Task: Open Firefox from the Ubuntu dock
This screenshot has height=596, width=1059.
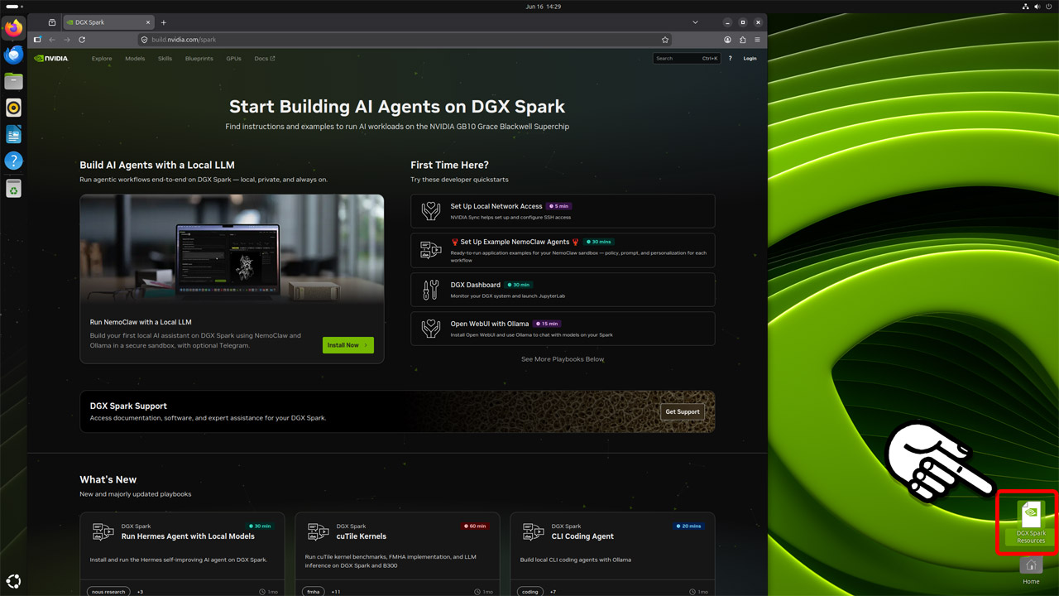Action: click(13, 28)
